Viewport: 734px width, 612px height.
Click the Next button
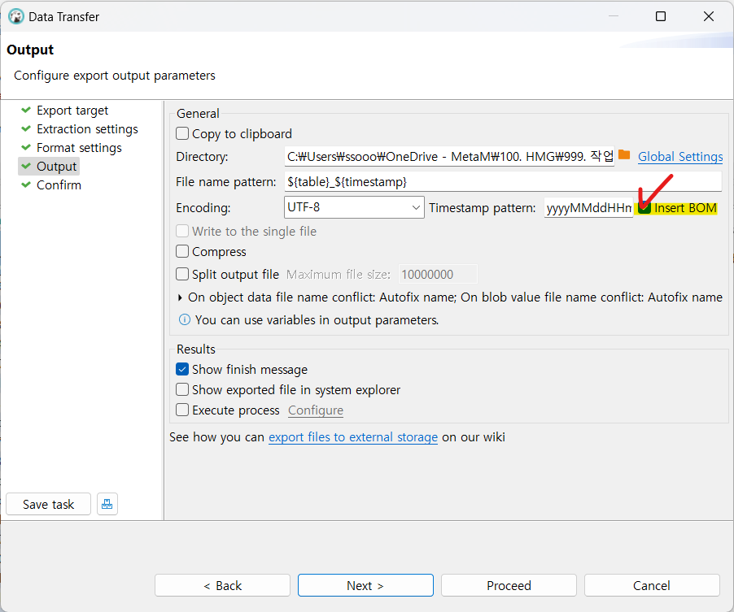point(365,585)
